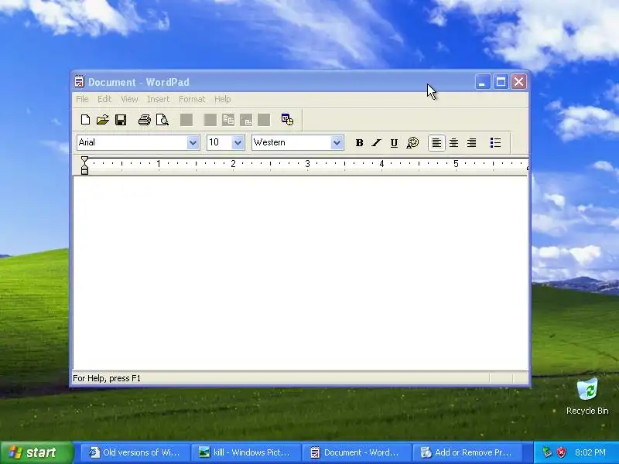Minimize the WordPad window
Viewport: 619px width, 464px height.
(482, 82)
